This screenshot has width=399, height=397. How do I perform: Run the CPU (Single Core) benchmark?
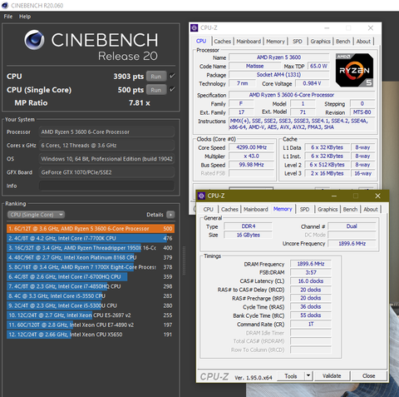pos(156,90)
